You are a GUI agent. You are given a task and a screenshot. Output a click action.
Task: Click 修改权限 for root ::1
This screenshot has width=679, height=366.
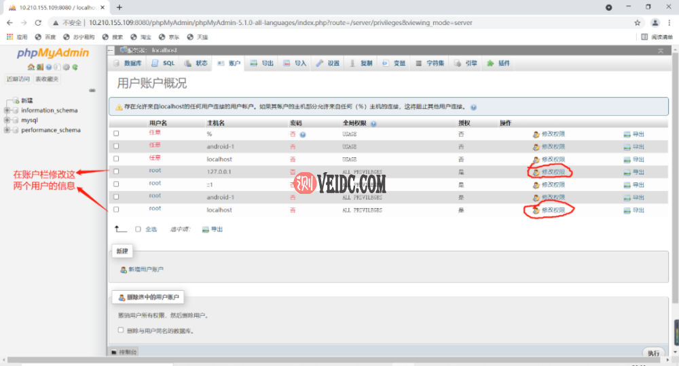tap(549, 184)
